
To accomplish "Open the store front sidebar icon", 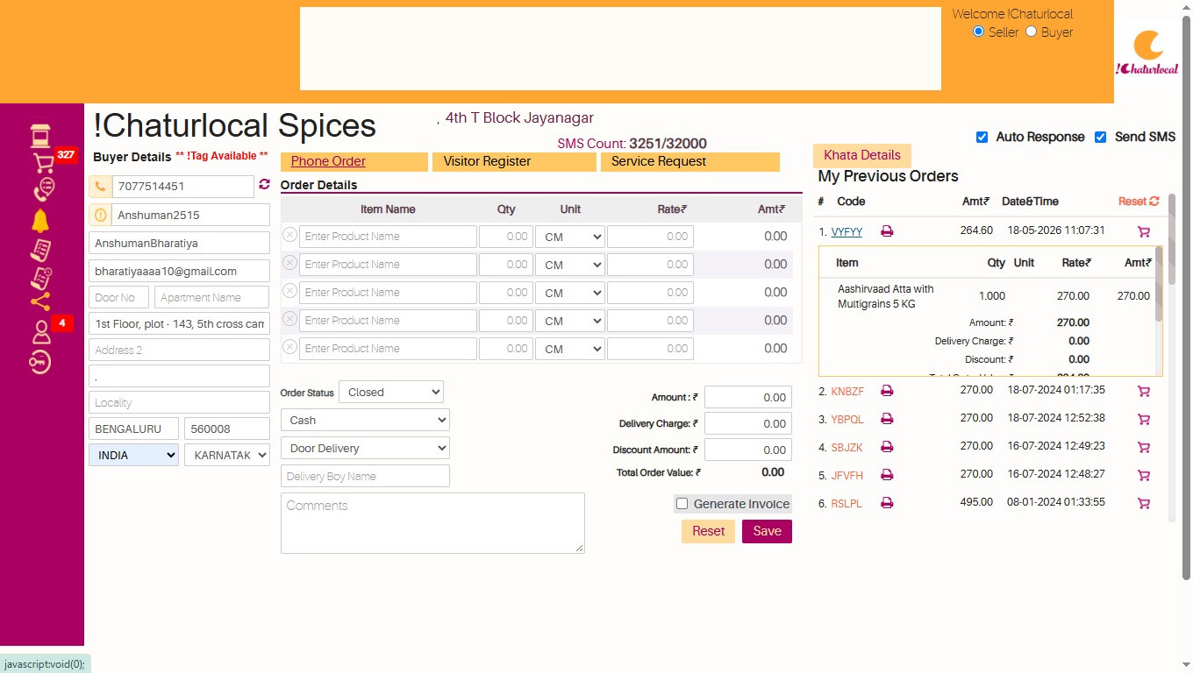I will tap(40, 136).
